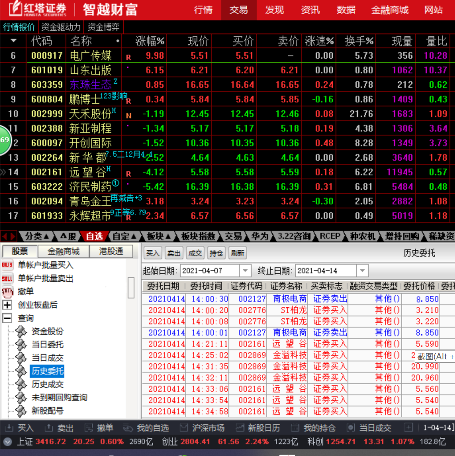The image size is (455, 456).
Task: Open the 行情 top menu
Action: pos(203,10)
